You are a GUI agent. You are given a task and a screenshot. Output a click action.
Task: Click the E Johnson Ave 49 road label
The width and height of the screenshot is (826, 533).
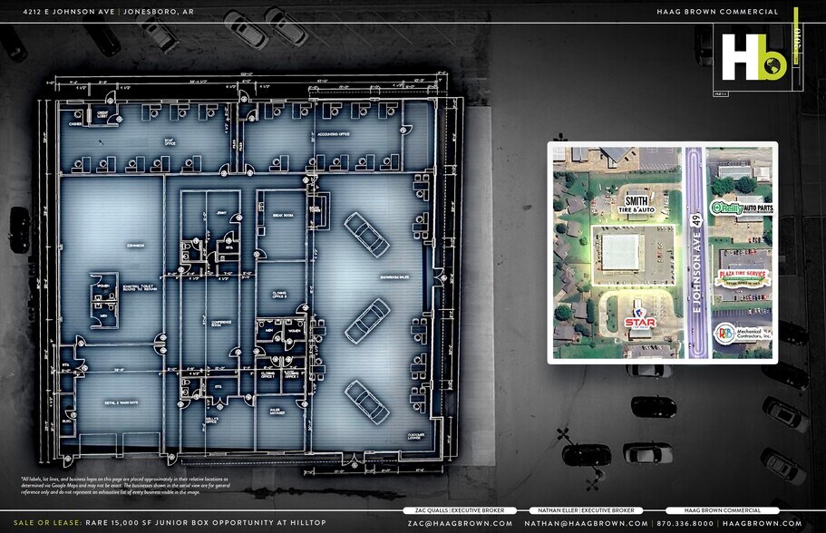(x=696, y=272)
